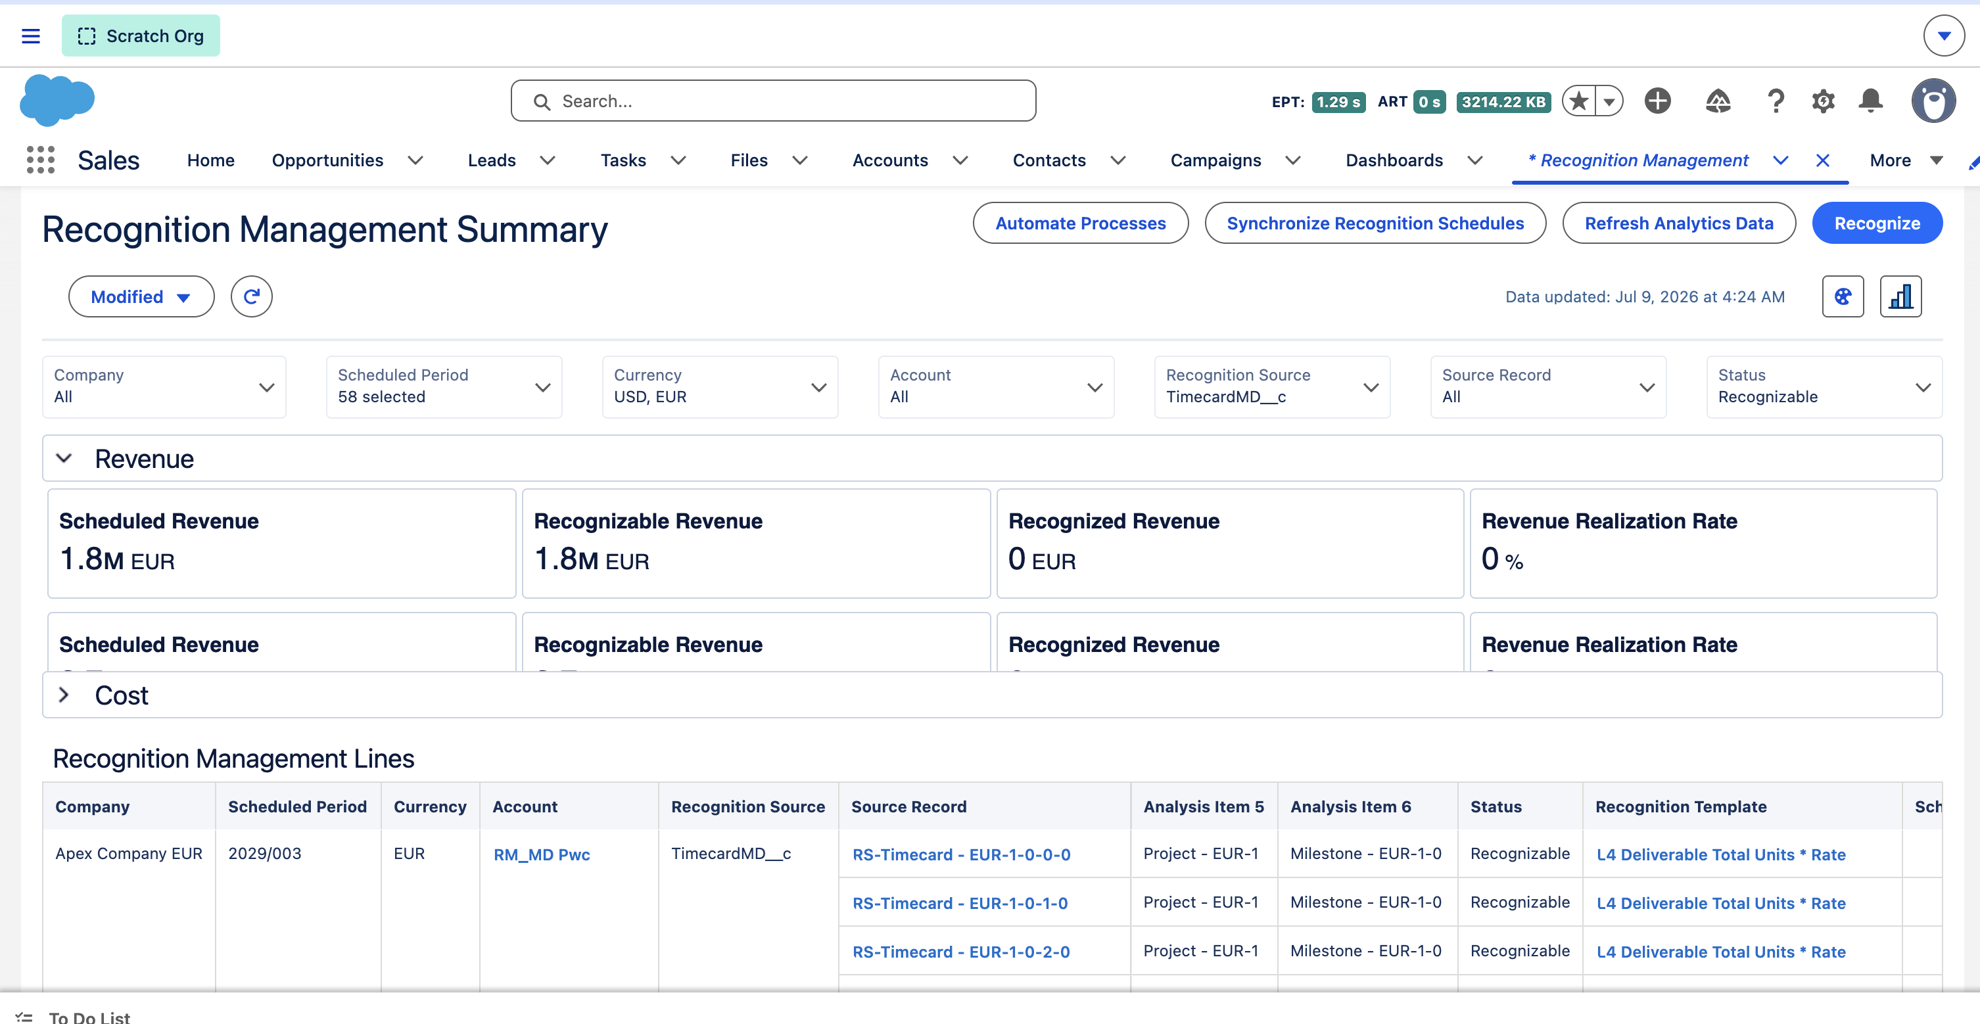Click the Scratch Org badge
Screen dimensions: 1980x1024
tap(141, 36)
